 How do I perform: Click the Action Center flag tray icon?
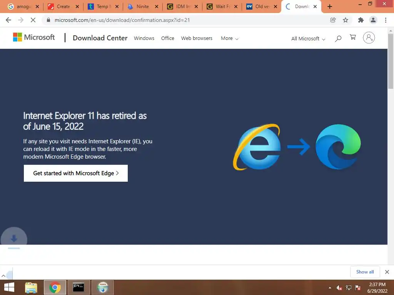[x=358, y=288]
